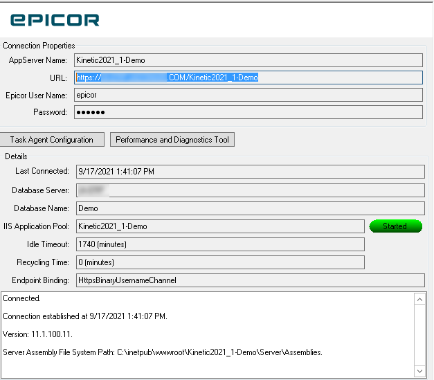Click the 'Connected.' log line
Image resolution: width=434 pixels, height=380 pixels.
22,298
